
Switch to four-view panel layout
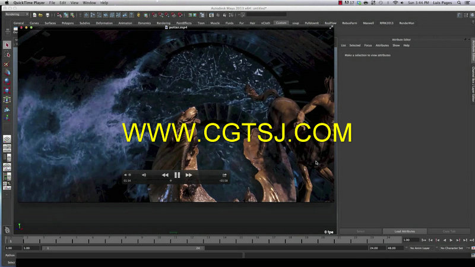(x=7, y=148)
